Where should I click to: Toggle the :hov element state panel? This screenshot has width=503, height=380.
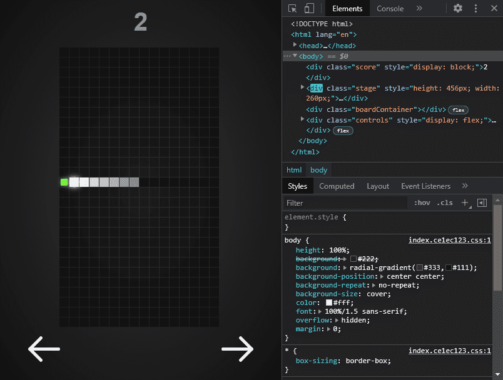pos(422,202)
